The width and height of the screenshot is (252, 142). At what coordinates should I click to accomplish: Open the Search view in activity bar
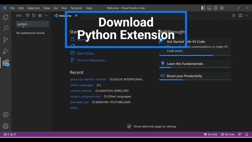[x=6, y=28]
